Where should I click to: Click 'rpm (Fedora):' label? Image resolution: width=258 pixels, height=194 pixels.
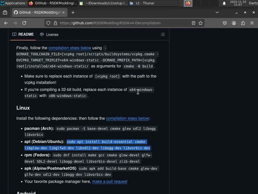pyautogui.click(x=38, y=155)
